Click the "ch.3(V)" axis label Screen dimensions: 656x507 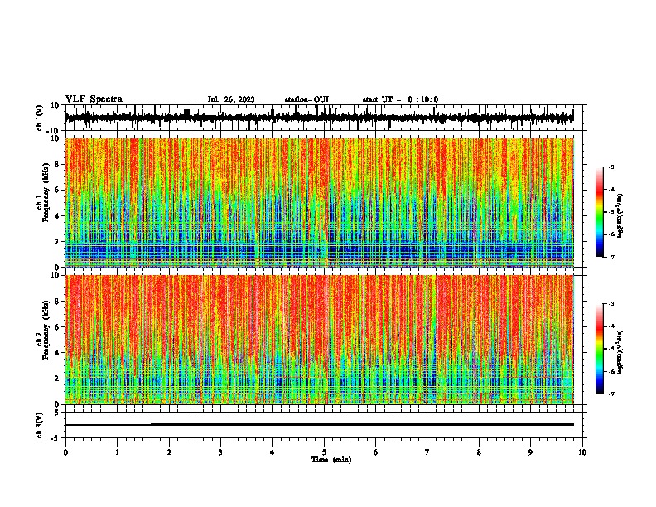pos(40,425)
